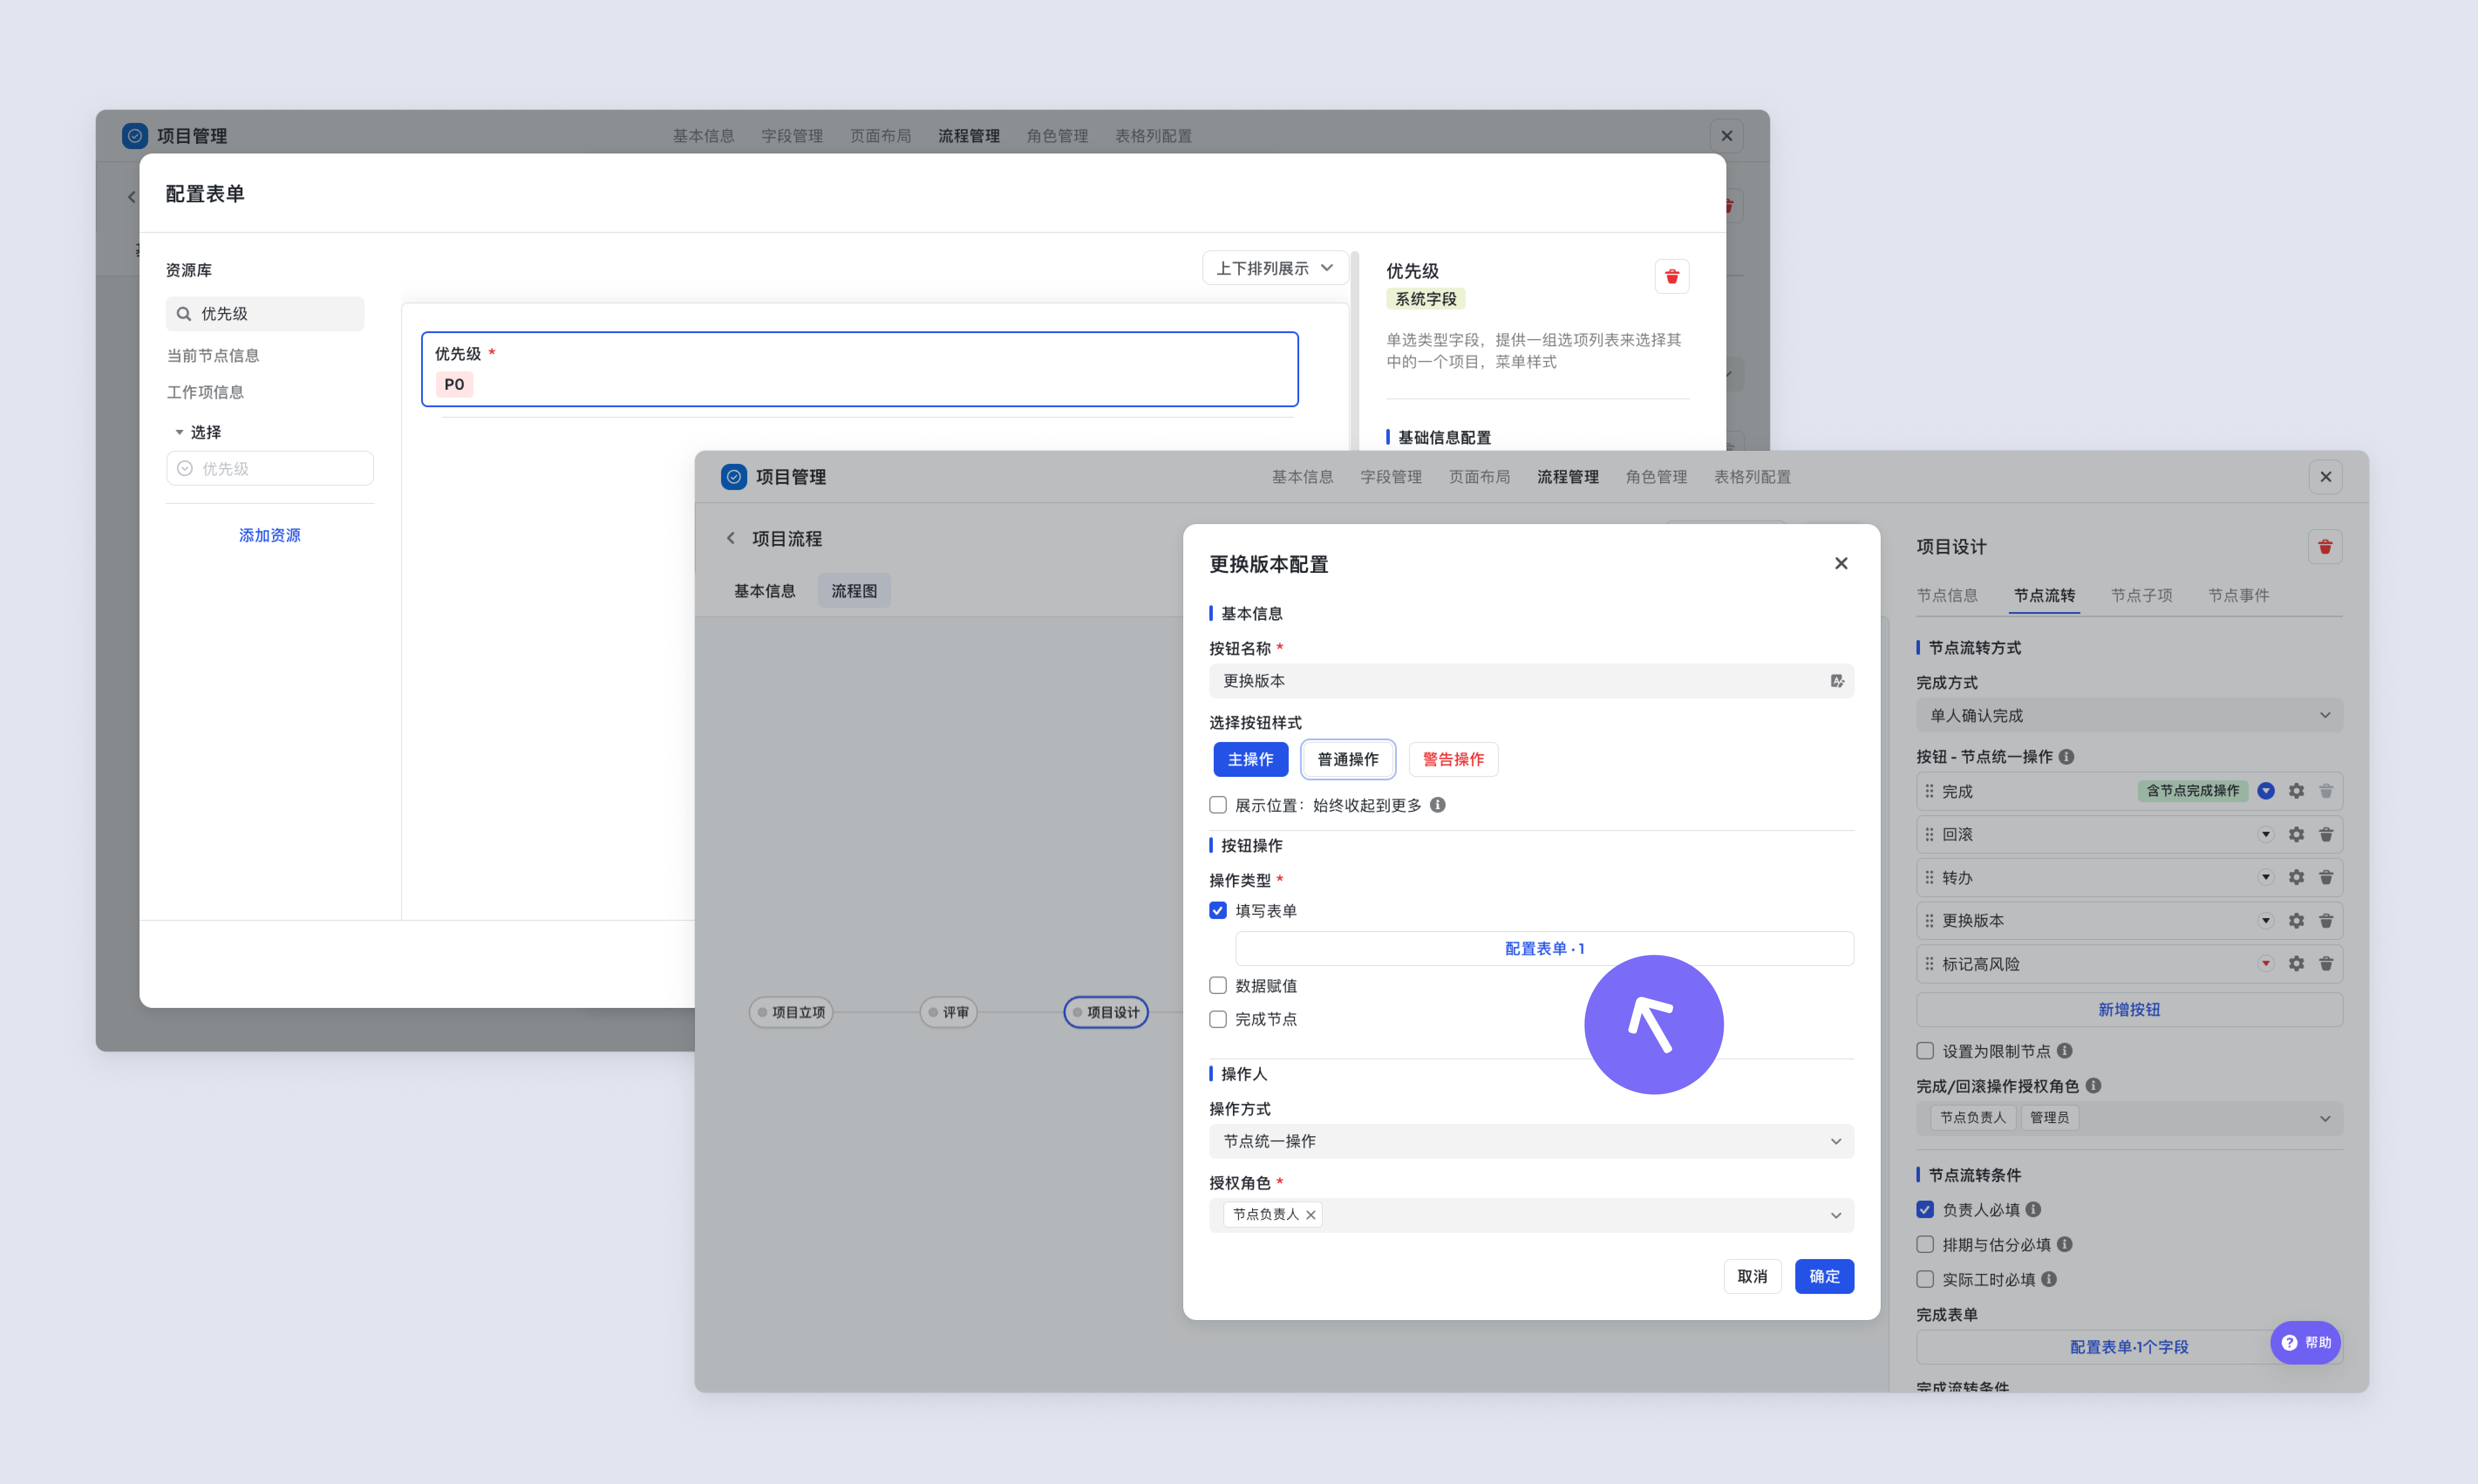Check the 数据赋值 checkbox
This screenshot has width=2478, height=1484.
[x=1218, y=986]
